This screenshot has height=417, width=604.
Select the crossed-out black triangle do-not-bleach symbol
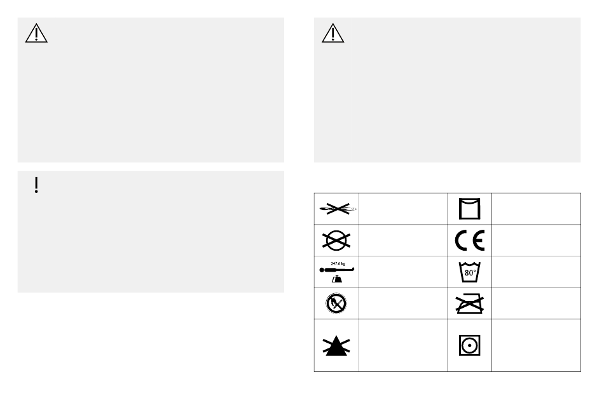(x=336, y=345)
